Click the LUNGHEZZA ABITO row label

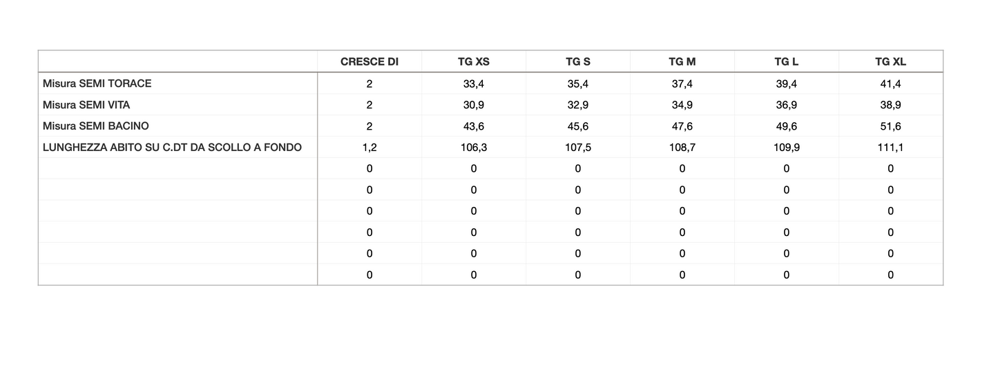172,148
